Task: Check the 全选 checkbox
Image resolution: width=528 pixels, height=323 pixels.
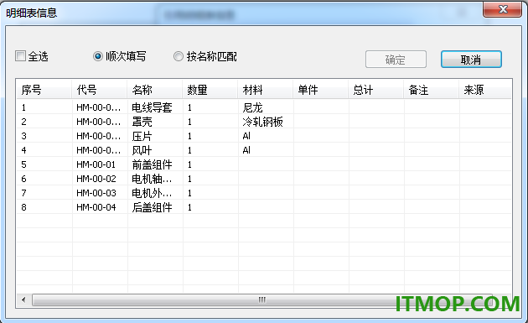Action: pos(21,56)
